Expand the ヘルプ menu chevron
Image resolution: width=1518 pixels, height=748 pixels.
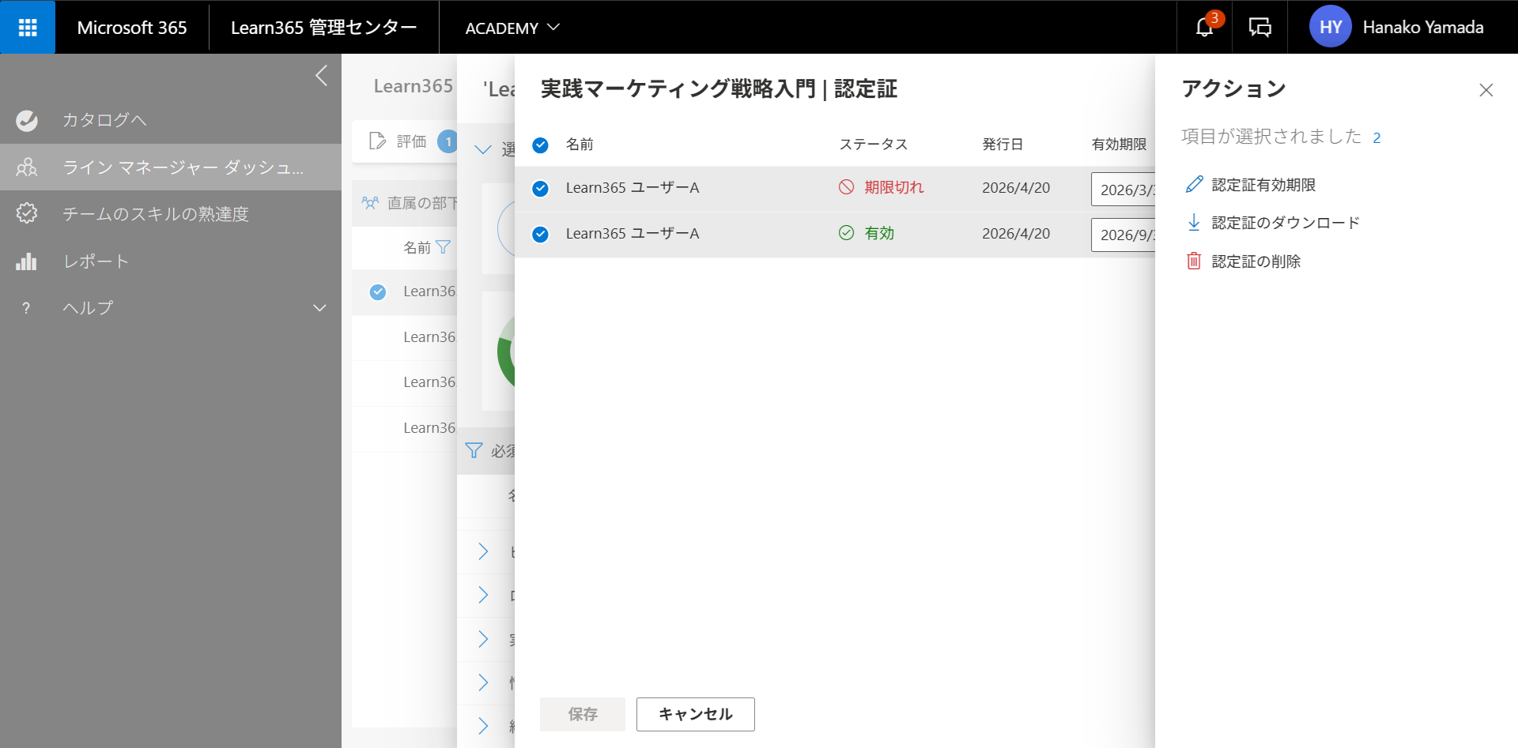click(x=319, y=308)
